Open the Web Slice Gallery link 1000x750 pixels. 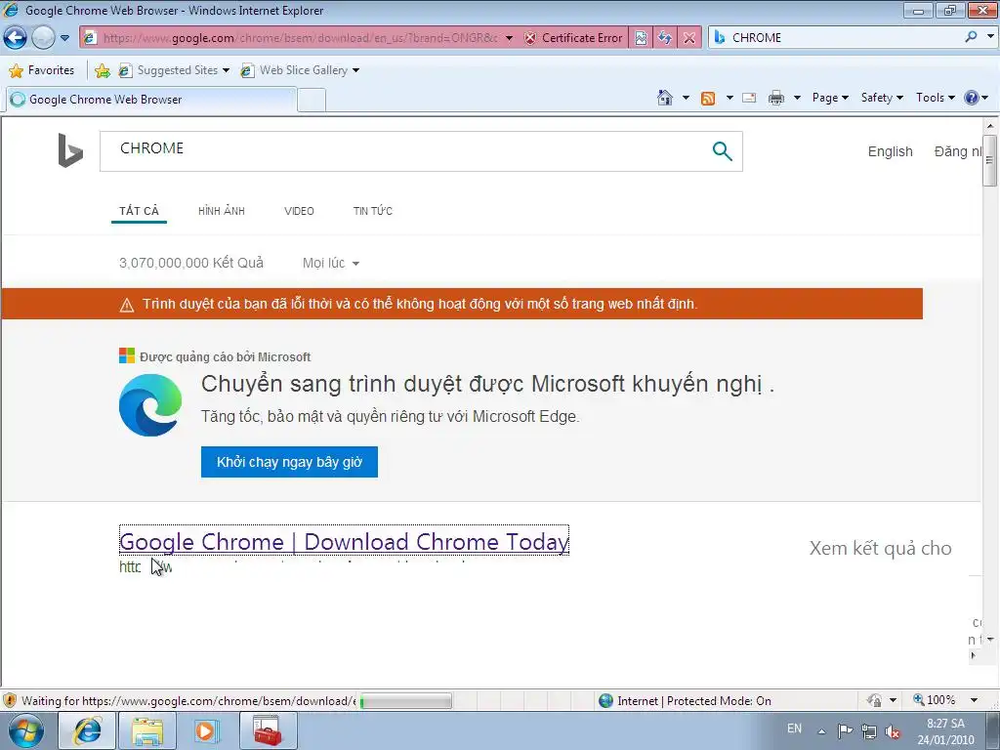pos(300,70)
